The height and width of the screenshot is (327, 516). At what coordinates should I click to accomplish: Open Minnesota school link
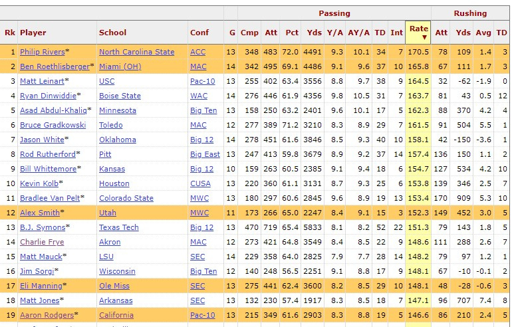118,110
